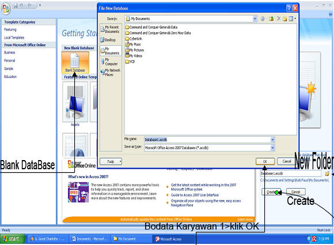The width and height of the screenshot is (334, 245).
Task: Select Sample template category
Action: click(9, 69)
